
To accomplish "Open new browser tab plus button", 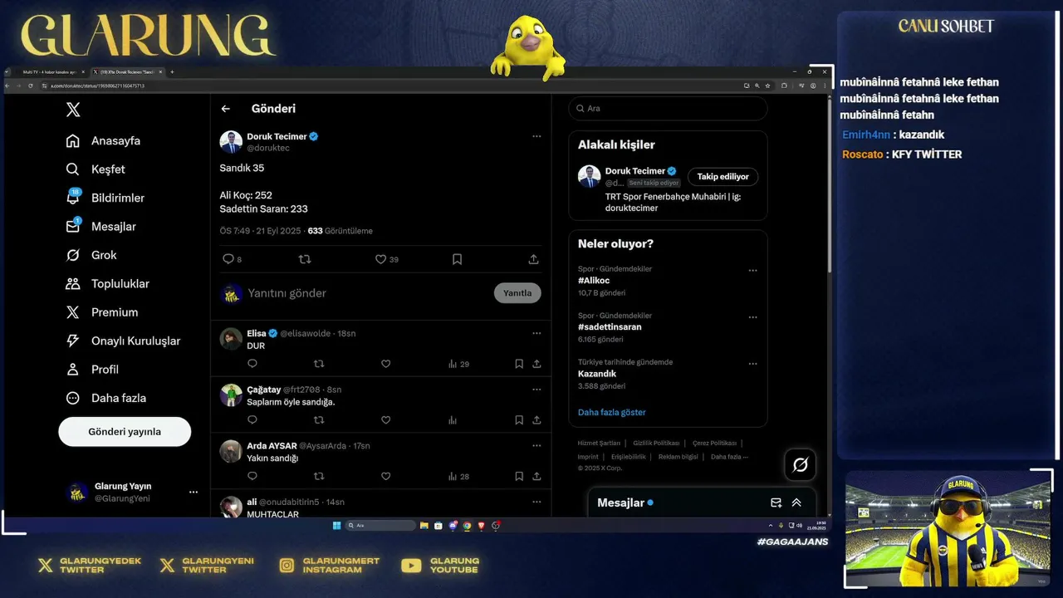I will click(172, 72).
